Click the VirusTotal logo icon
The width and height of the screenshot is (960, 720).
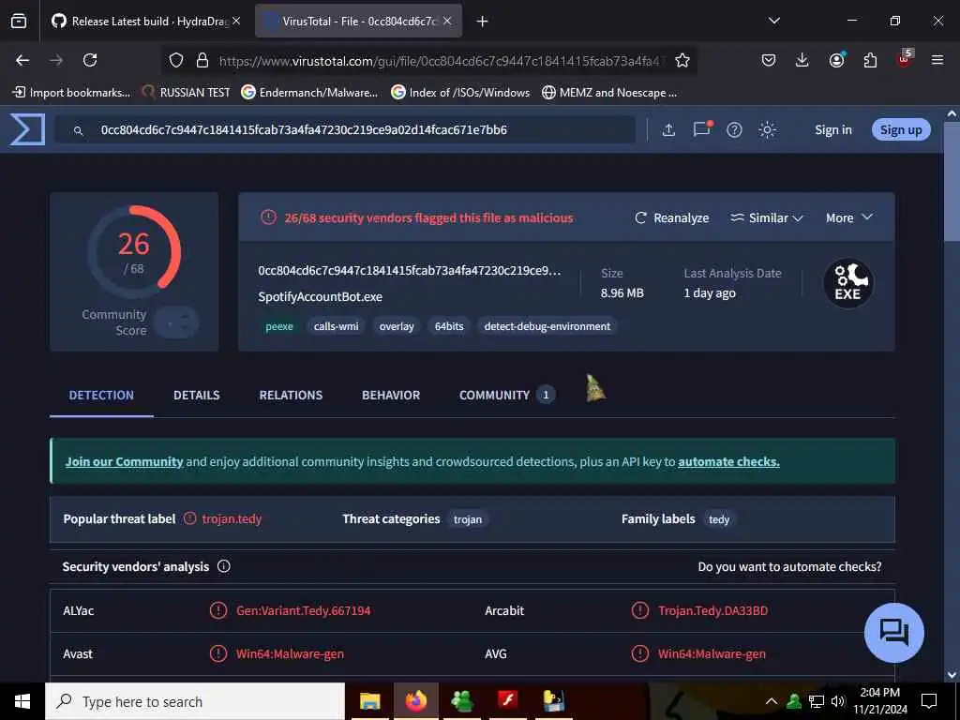point(27,129)
